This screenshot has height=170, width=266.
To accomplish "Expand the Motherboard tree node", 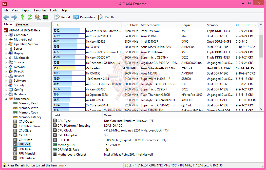I will [x=6, y=40].
